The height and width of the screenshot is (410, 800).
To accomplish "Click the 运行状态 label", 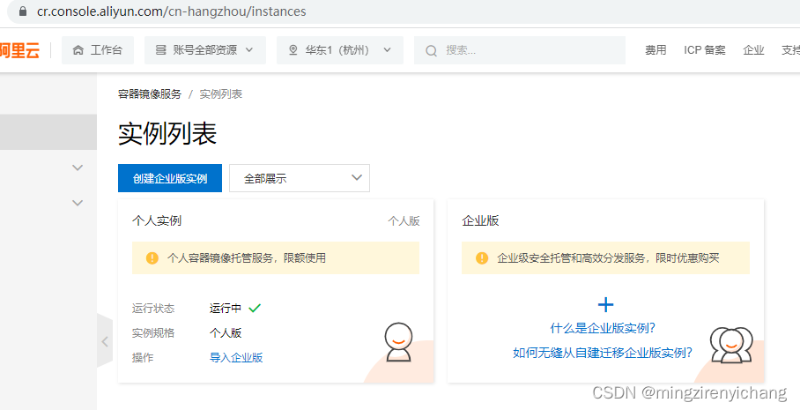I will [x=153, y=309].
